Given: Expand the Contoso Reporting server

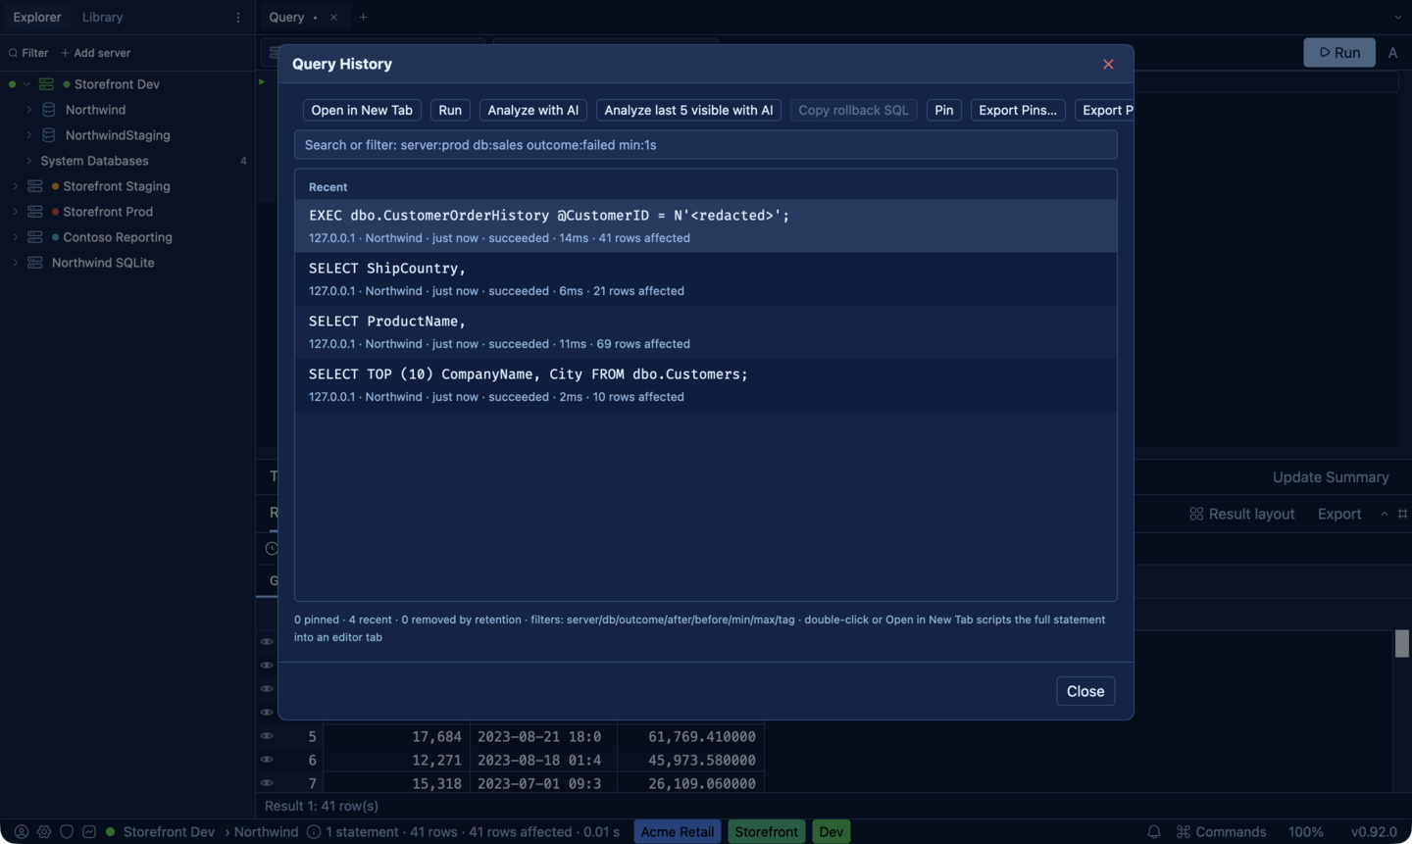Looking at the screenshot, I should pyautogui.click(x=15, y=237).
